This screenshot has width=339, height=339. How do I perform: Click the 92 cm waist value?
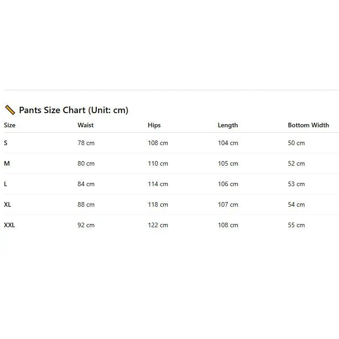coord(86,225)
